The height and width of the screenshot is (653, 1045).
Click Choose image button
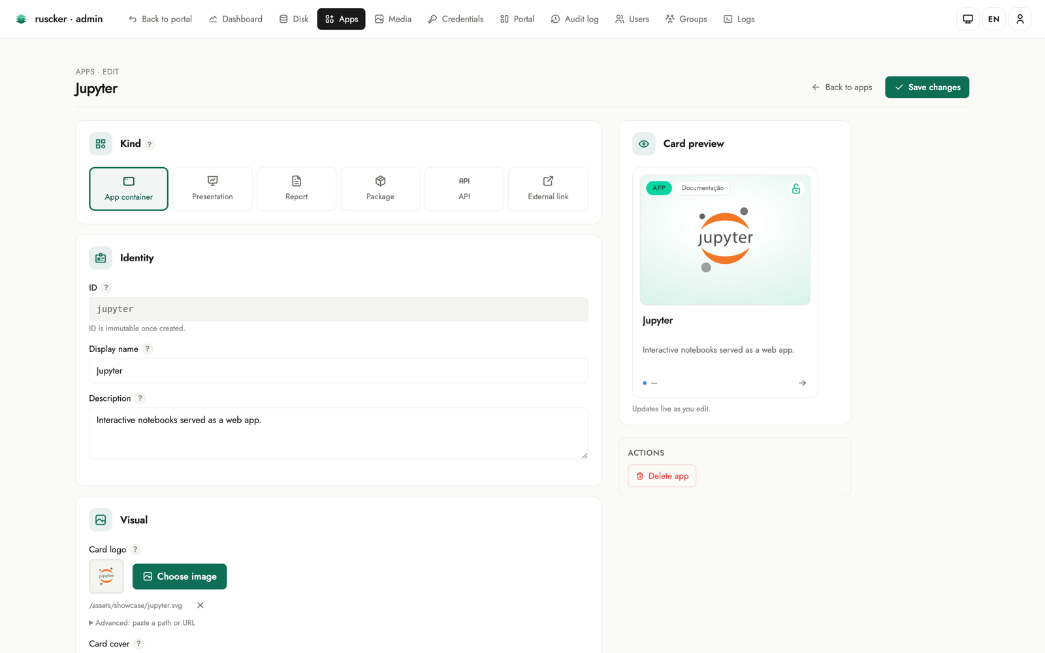pos(180,577)
